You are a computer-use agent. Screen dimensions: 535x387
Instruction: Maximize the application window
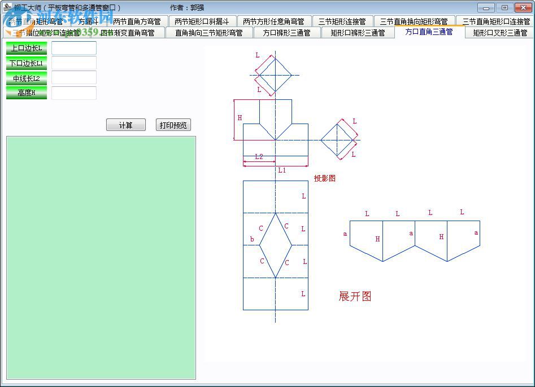click(504, 7)
